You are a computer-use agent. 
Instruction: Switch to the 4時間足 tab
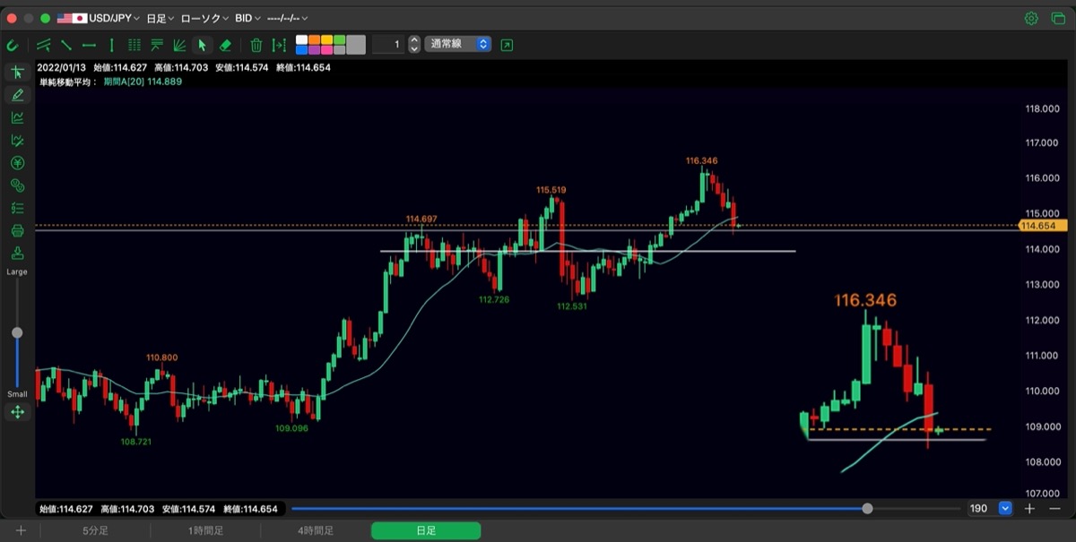tap(316, 531)
